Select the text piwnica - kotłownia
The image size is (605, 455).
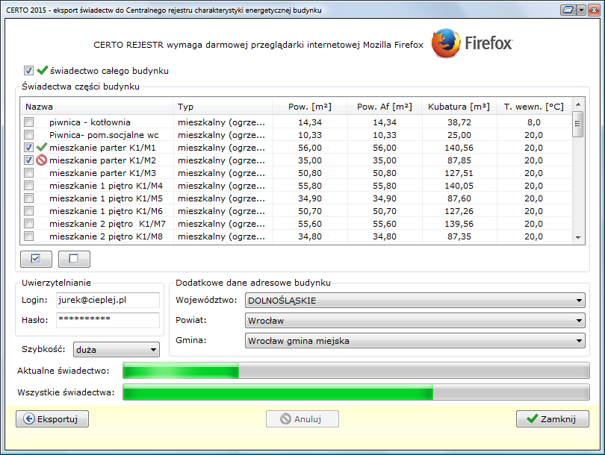pos(90,122)
